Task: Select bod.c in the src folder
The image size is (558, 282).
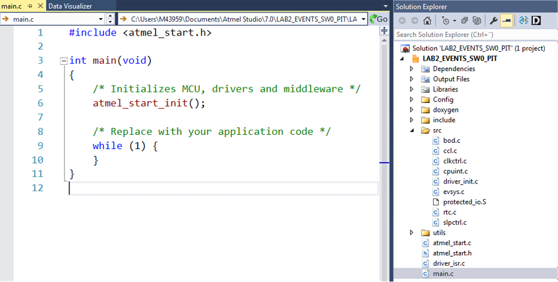Action: [452, 140]
